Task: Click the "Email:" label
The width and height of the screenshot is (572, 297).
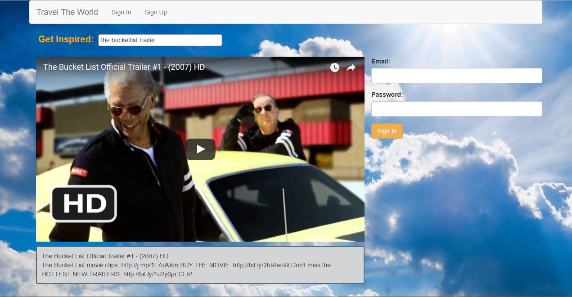Action: point(381,61)
